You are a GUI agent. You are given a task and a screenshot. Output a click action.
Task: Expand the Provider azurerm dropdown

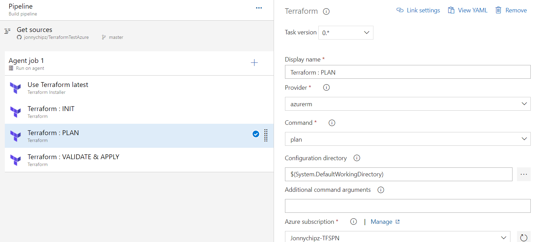pyautogui.click(x=408, y=104)
